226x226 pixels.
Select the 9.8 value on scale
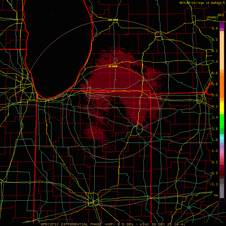[x=215, y=28]
